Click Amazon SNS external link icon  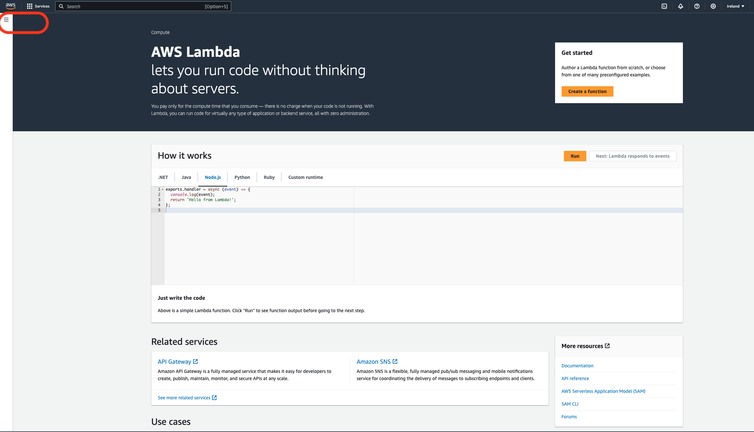pos(395,361)
